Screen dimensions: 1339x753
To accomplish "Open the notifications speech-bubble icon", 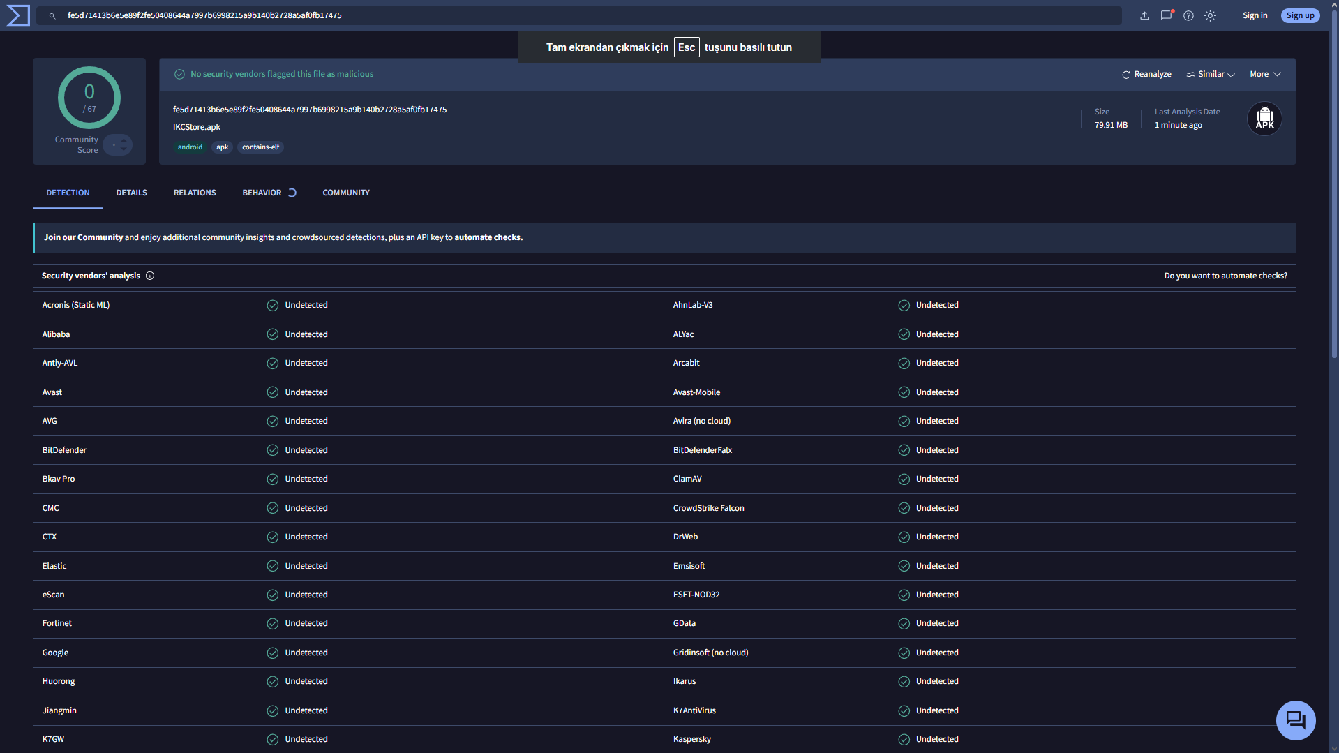I will (1166, 15).
